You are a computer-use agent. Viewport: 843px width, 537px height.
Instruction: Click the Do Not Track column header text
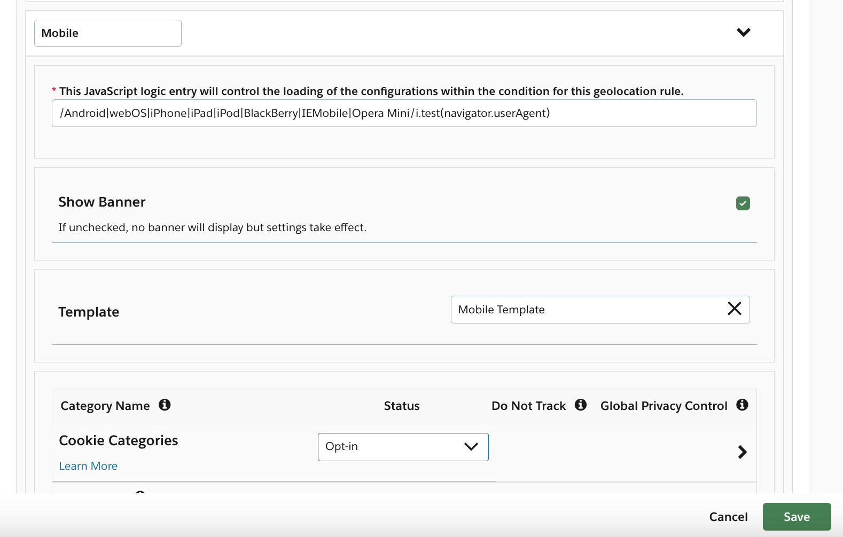click(528, 406)
